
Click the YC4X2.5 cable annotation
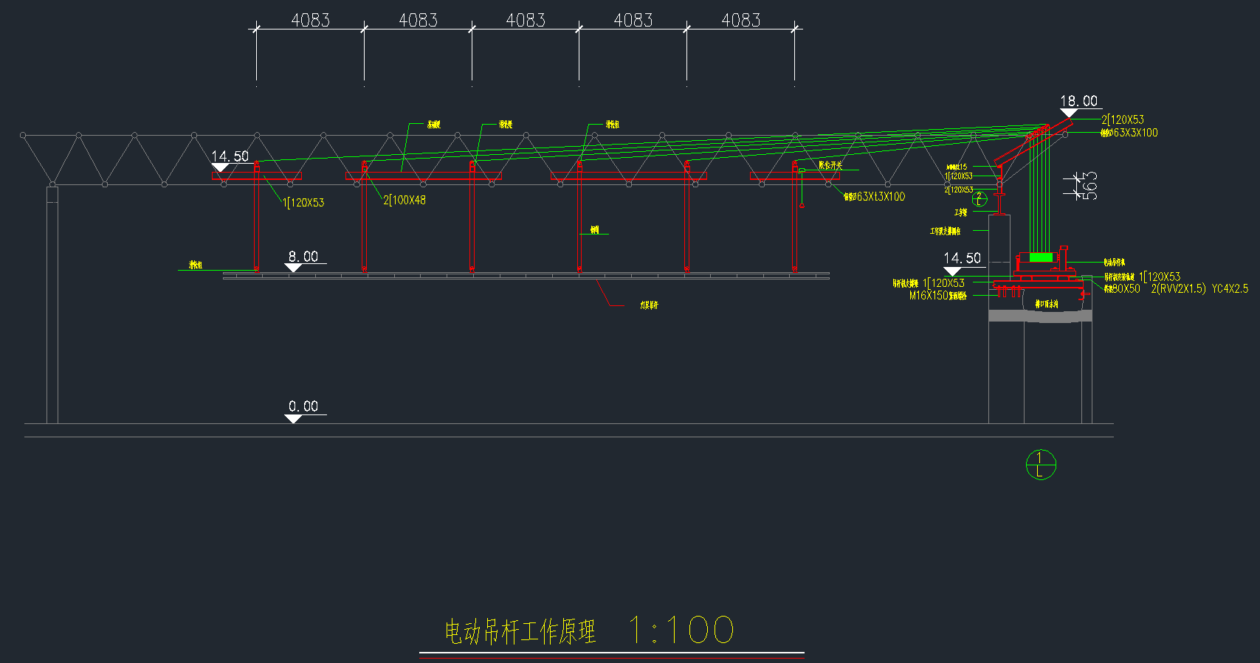coord(1230,288)
